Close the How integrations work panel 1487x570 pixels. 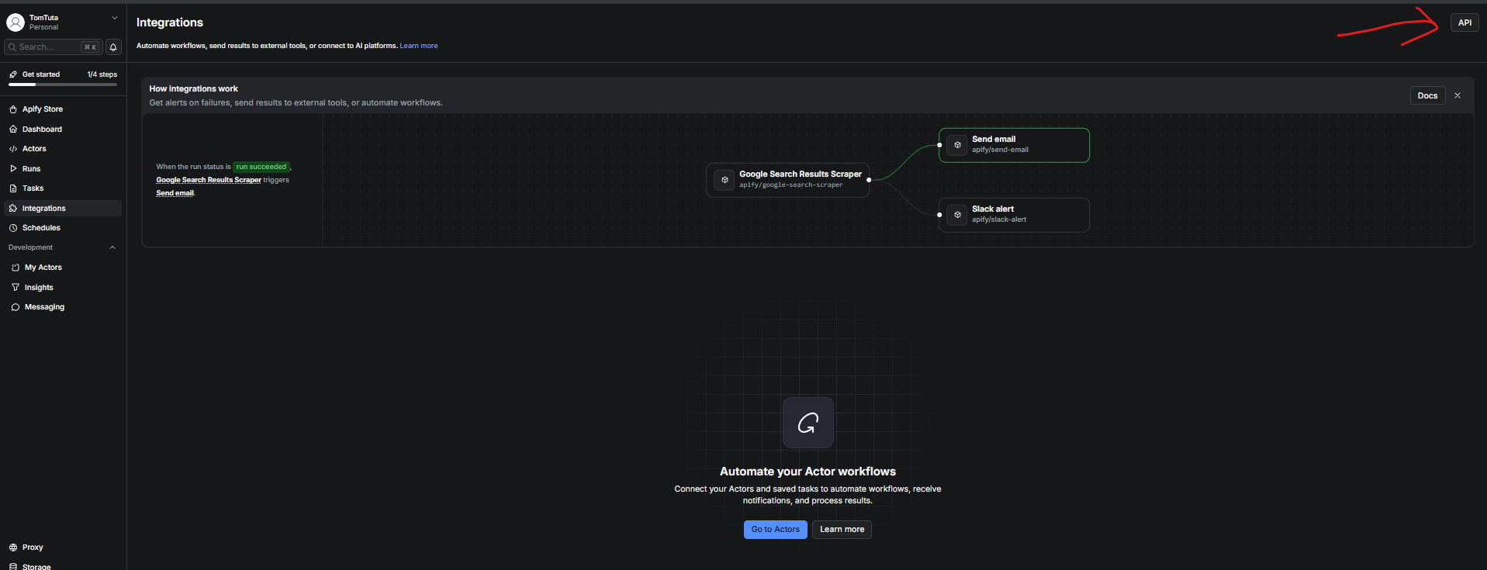[1458, 95]
